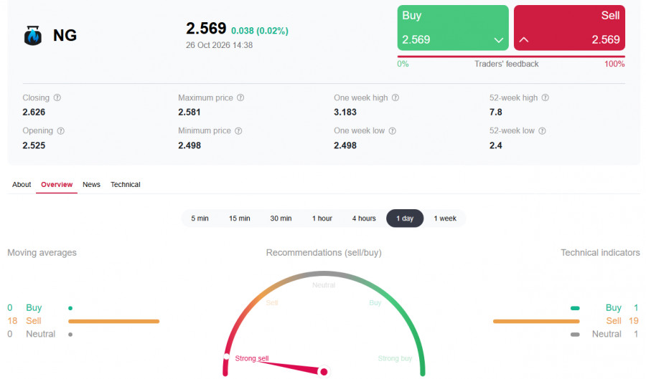Expand the Buy down chevron
The image size is (646, 379).
point(499,40)
